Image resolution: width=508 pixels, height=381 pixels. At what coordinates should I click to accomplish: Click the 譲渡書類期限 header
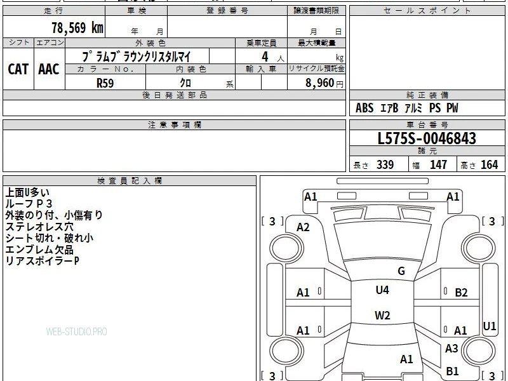[x=316, y=11]
